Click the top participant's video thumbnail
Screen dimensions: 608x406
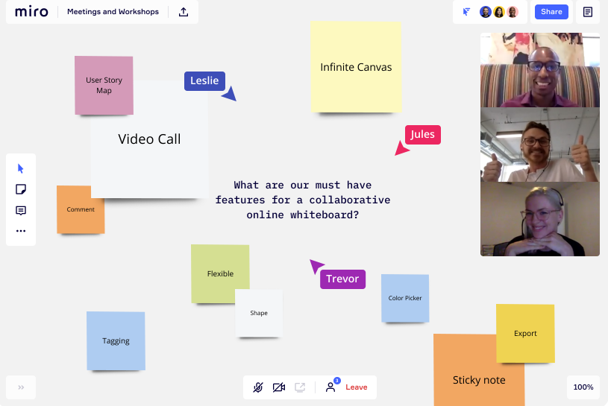(x=539, y=70)
